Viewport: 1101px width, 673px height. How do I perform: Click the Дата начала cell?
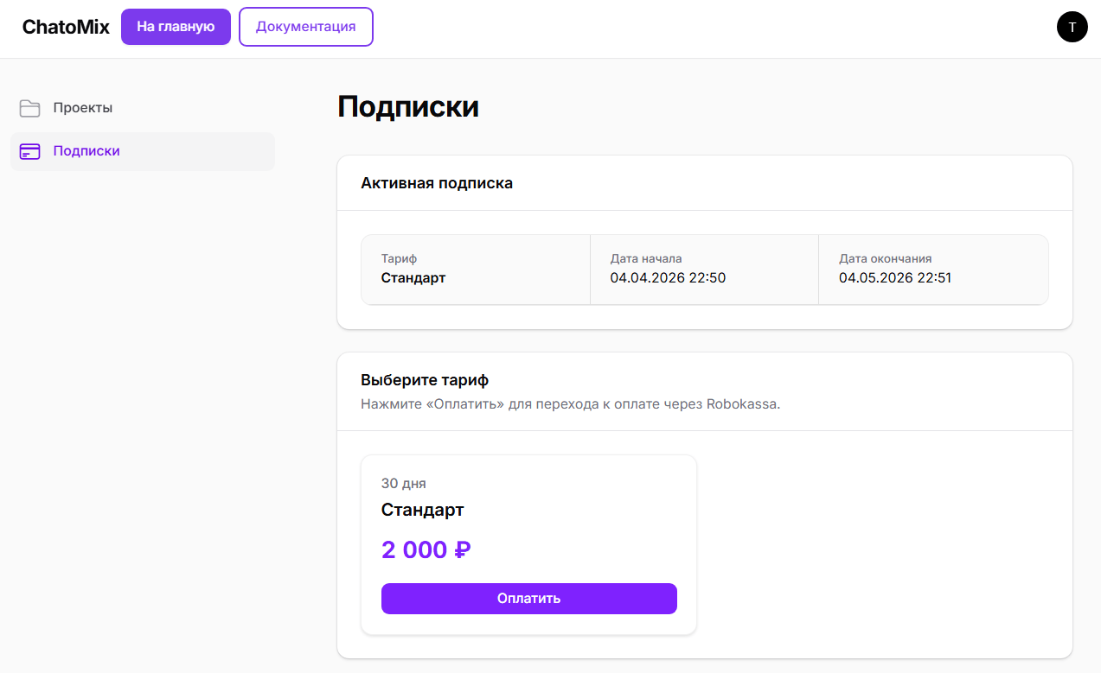click(x=703, y=269)
